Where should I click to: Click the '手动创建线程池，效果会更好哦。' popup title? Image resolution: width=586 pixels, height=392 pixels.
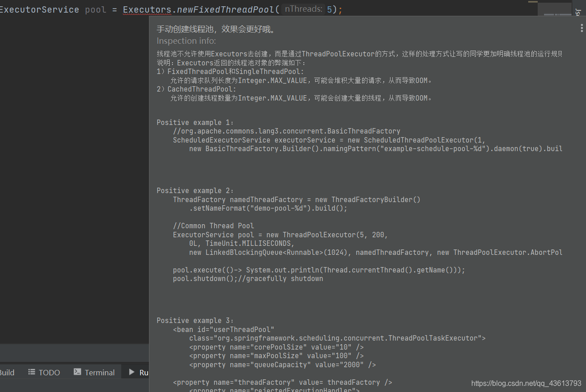(216, 29)
